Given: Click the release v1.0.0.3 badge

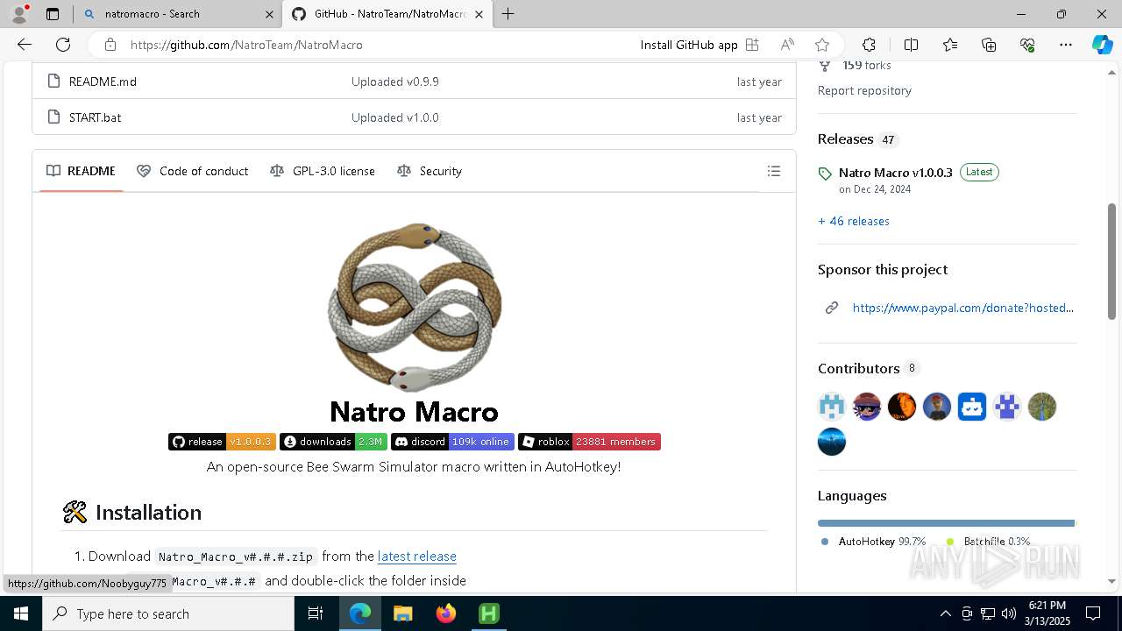Looking at the screenshot, I should tap(222, 442).
